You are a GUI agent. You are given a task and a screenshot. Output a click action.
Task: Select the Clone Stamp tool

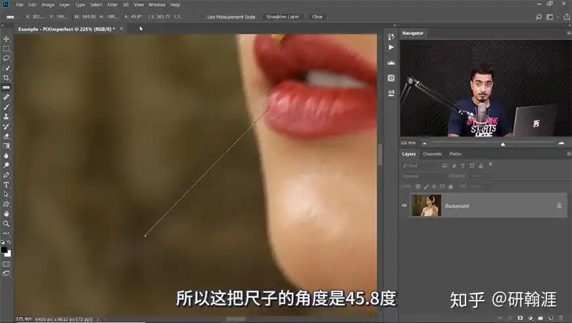click(6, 117)
